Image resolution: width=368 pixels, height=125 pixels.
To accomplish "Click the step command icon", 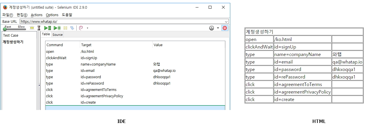I will pyautogui.click(x=72, y=28).
